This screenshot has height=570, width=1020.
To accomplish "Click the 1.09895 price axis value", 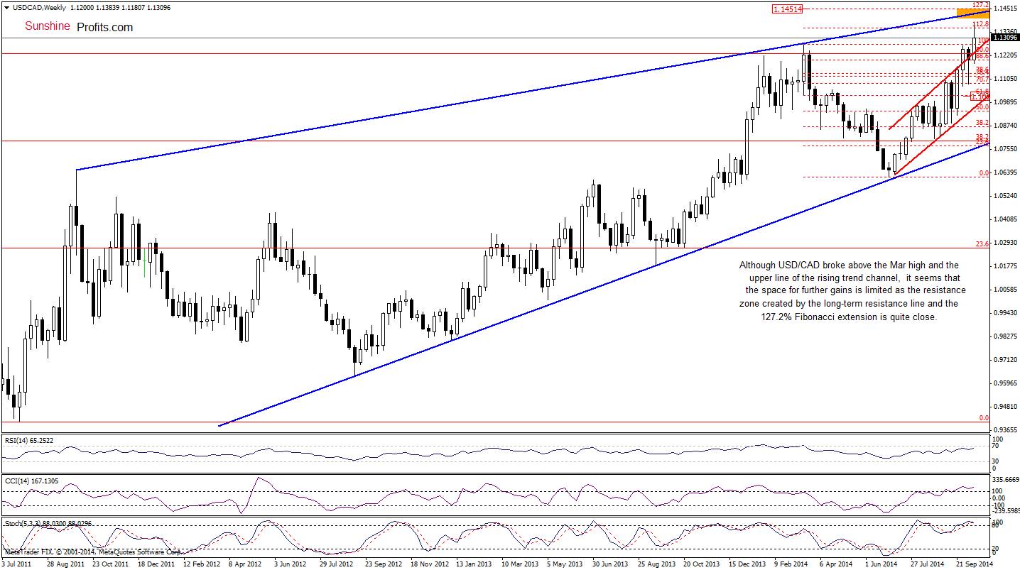I will click(x=1004, y=102).
